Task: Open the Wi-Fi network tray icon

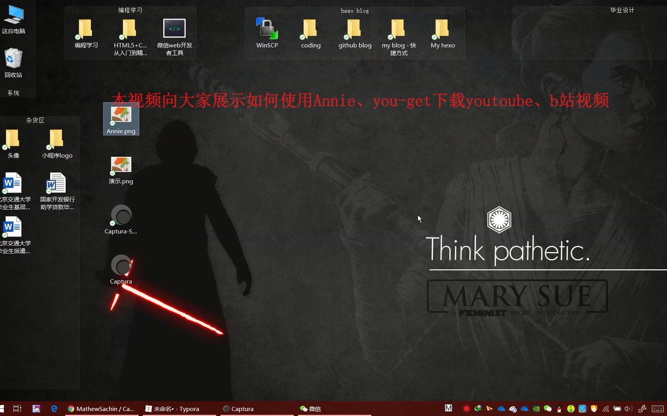Action: click(x=606, y=409)
